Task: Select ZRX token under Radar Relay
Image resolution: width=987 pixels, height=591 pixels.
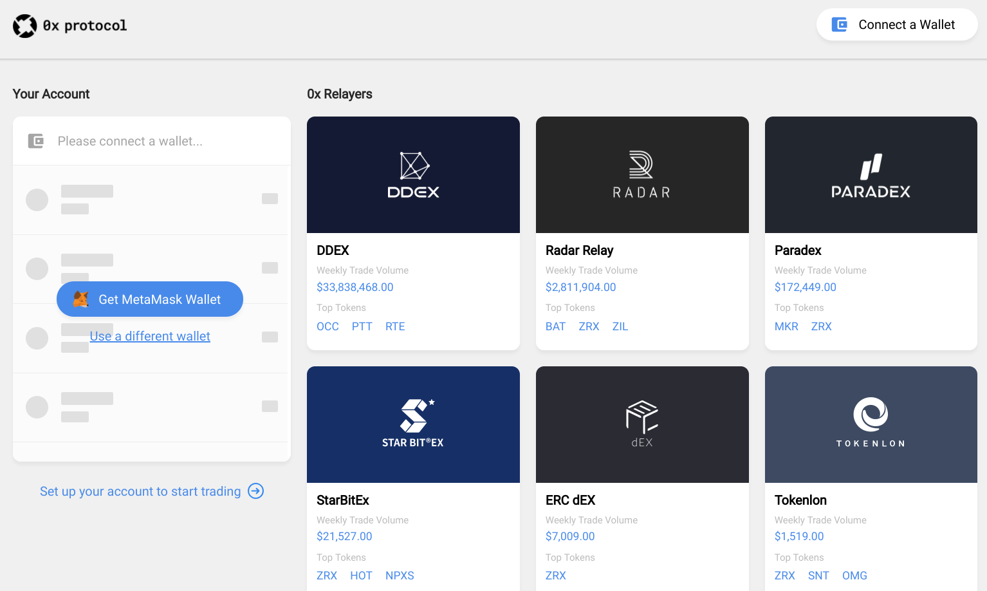Action: click(589, 326)
